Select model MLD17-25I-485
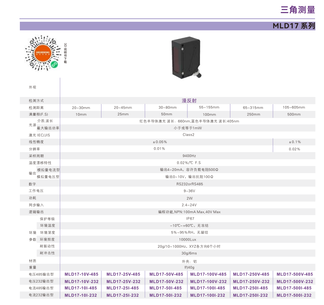 [122, 288]
